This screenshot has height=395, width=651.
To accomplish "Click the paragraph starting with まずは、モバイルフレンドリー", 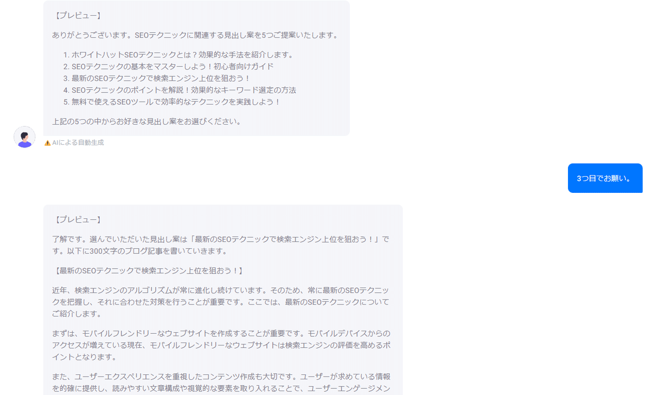I will click(x=221, y=345).
